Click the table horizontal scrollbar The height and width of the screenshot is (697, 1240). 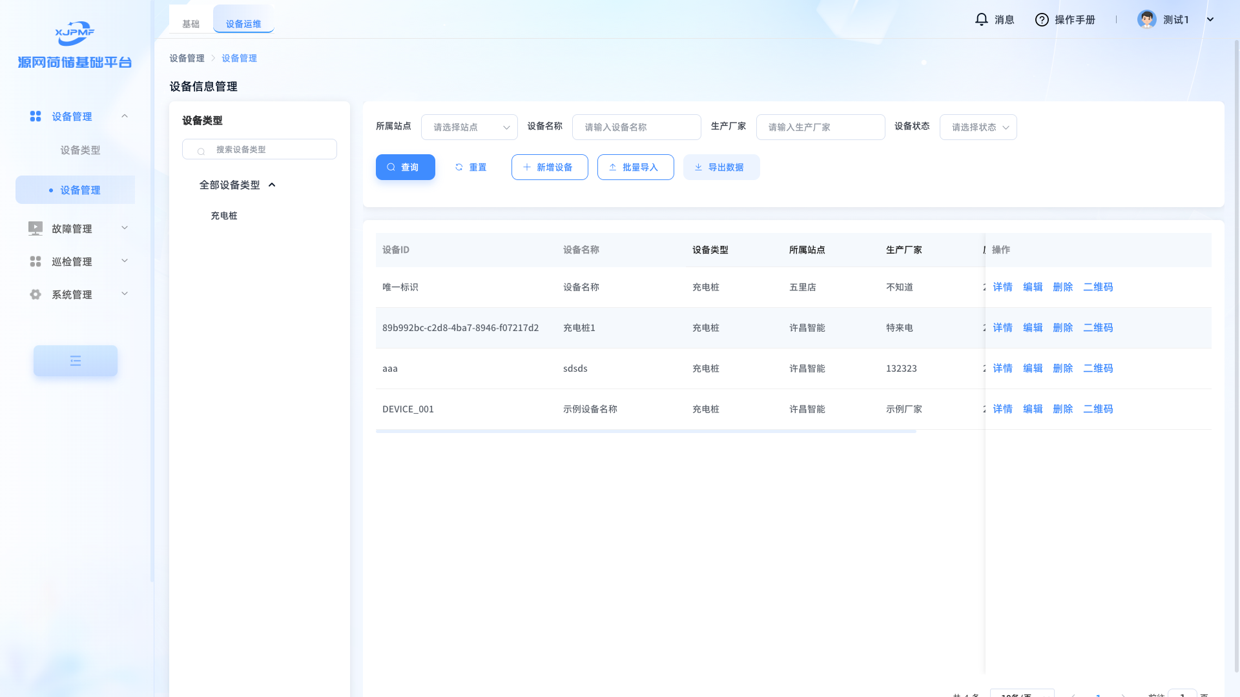tap(646, 431)
